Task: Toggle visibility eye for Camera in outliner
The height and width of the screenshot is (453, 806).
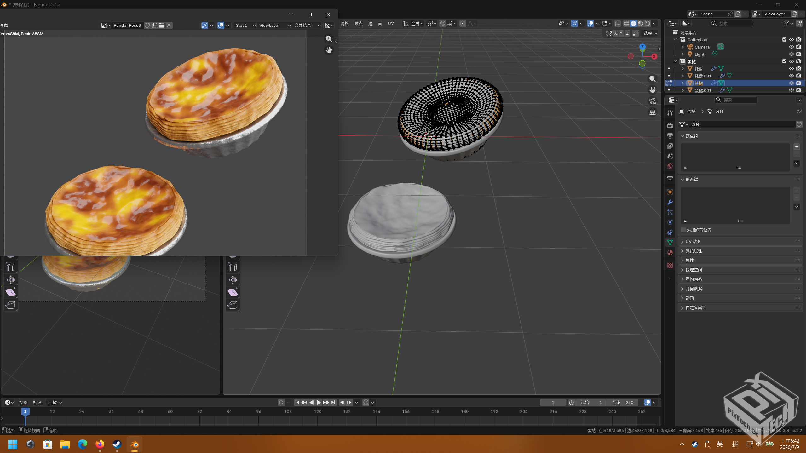Action: click(x=791, y=47)
